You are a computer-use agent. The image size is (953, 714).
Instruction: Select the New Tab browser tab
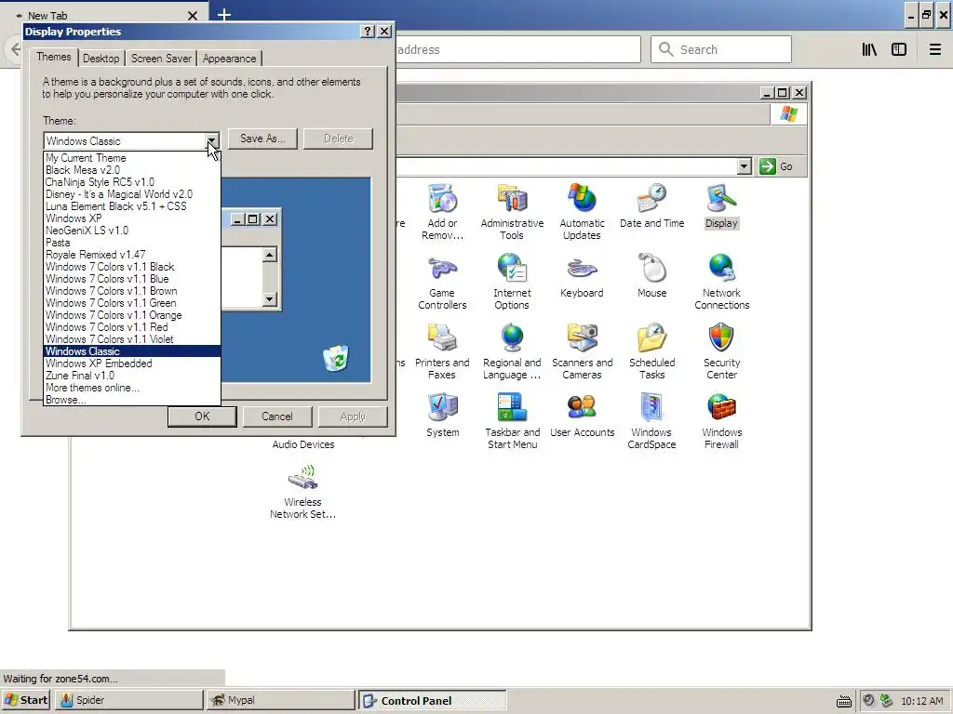click(103, 15)
